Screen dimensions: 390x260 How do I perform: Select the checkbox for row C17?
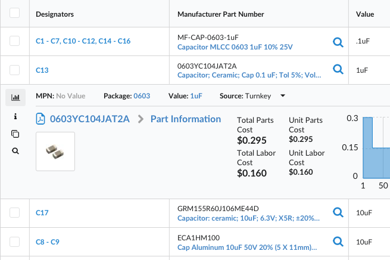point(15,212)
